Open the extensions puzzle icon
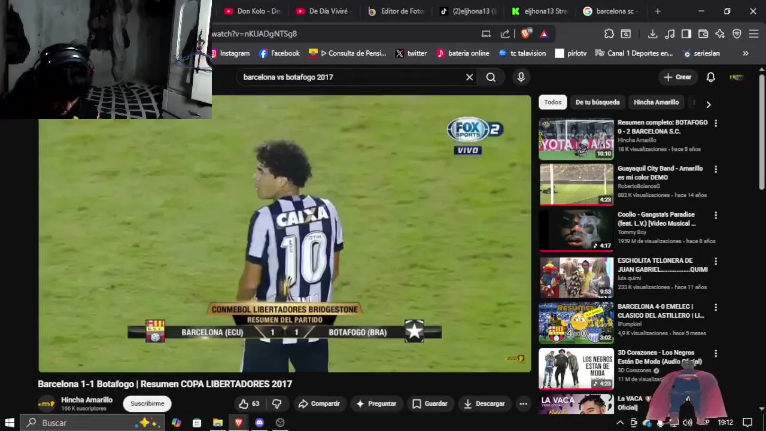This screenshot has width=766, height=431. tap(609, 34)
